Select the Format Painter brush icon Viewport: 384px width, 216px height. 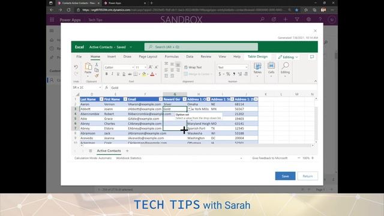pos(97,76)
